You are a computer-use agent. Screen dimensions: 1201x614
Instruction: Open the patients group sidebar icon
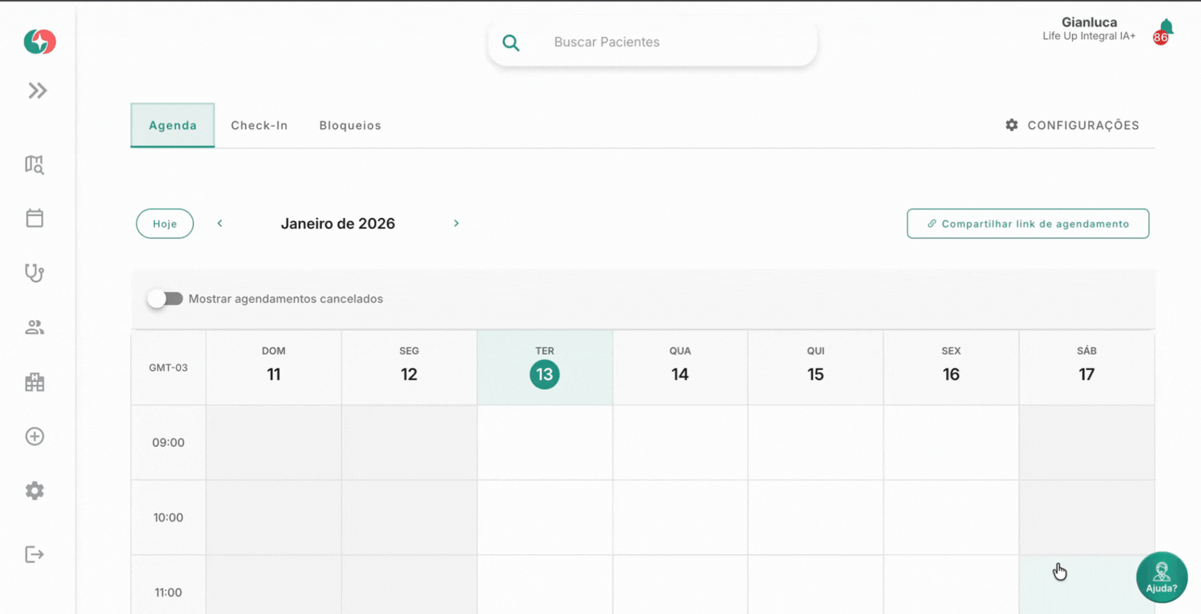(x=34, y=328)
